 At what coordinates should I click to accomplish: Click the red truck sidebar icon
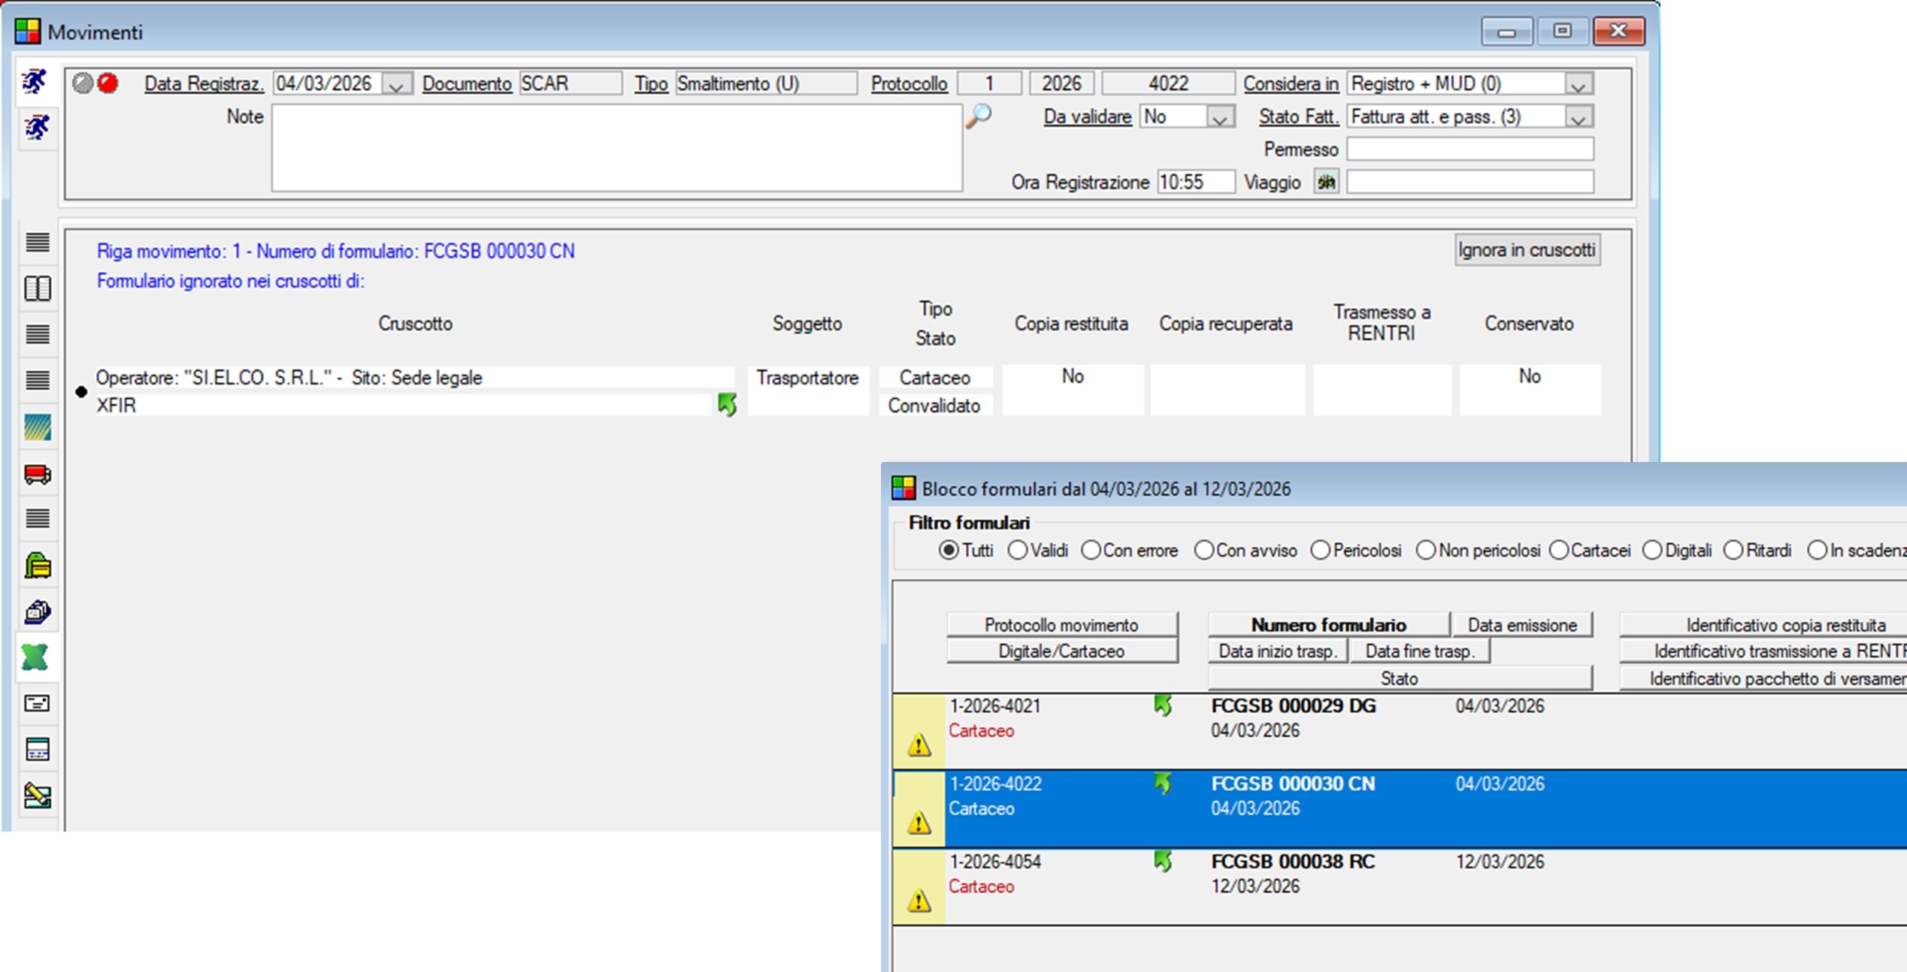point(37,474)
